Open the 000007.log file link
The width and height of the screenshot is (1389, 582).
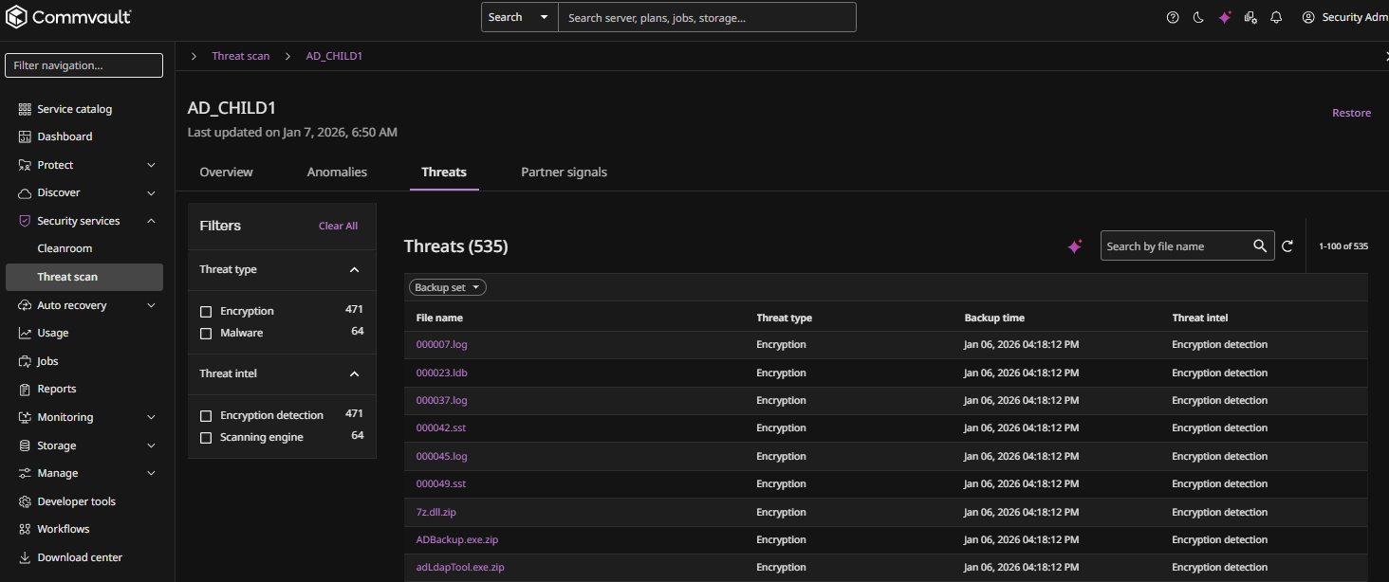[441, 344]
